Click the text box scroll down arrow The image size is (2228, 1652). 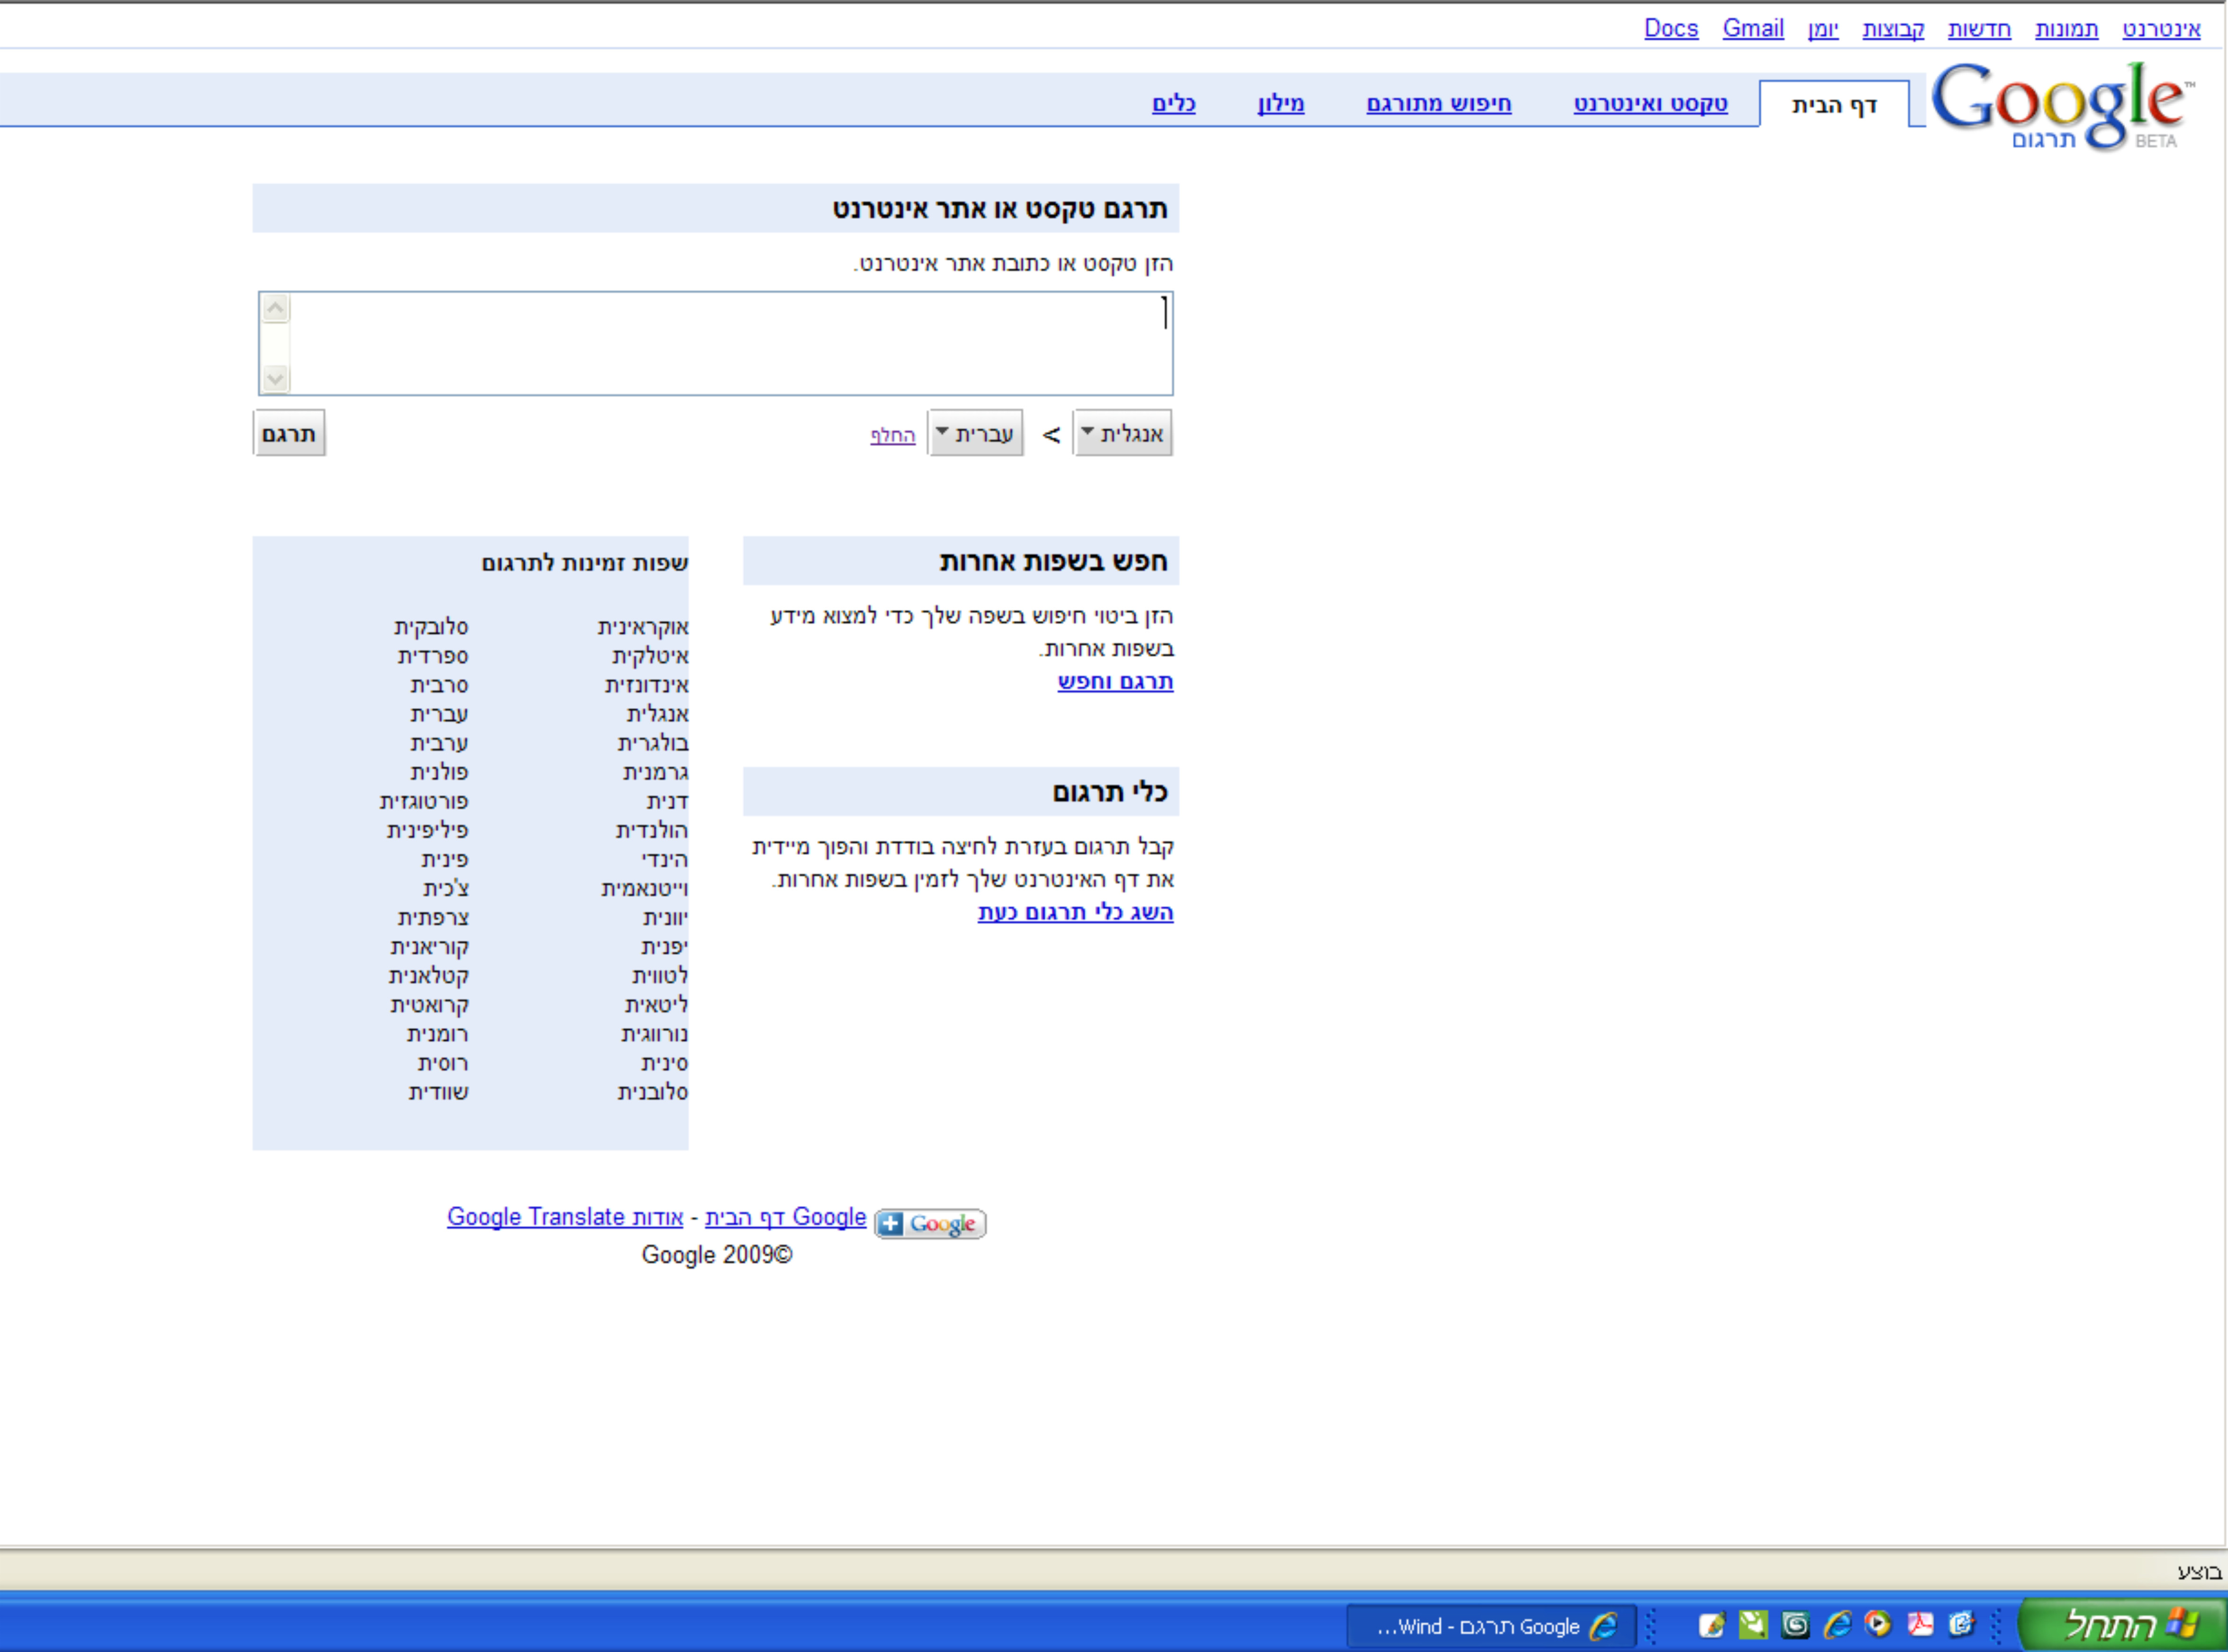[x=276, y=379]
